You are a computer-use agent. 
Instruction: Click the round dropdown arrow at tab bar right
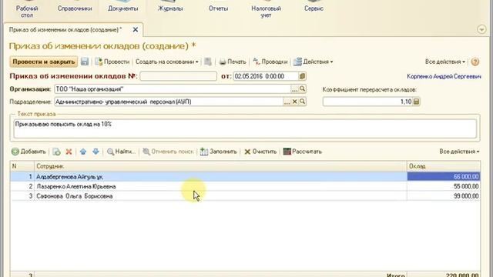click(481, 29)
